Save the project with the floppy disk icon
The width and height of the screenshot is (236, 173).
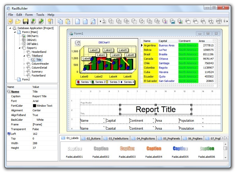point(26,21)
